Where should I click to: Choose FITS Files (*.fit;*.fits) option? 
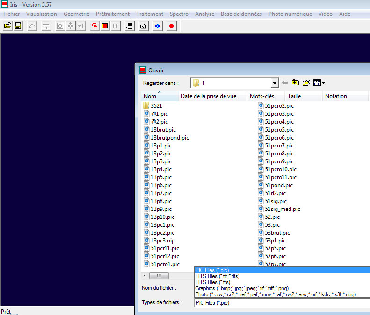282,276
